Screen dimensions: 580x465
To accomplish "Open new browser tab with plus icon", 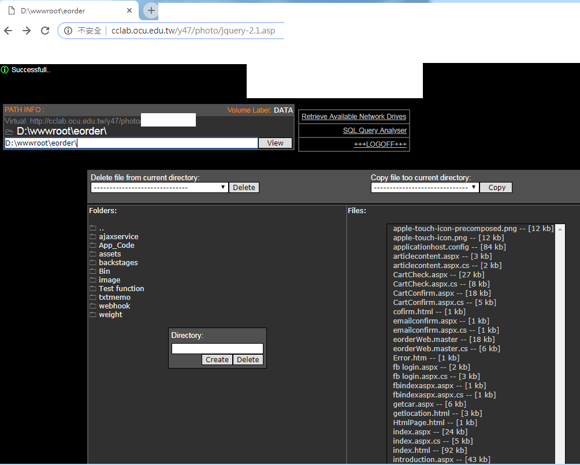I will click(x=151, y=11).
